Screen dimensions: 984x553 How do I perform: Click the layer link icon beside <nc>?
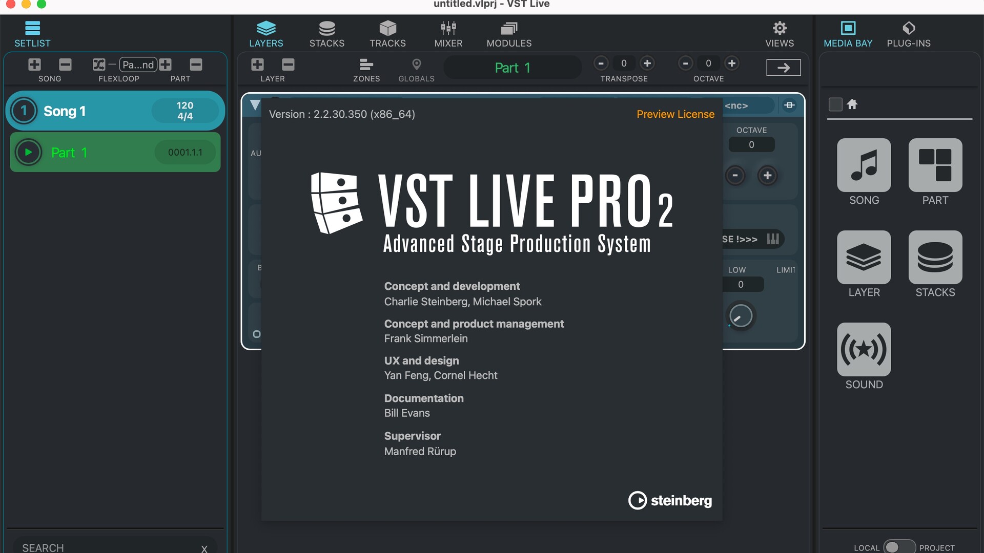click(x=789, y=105)
